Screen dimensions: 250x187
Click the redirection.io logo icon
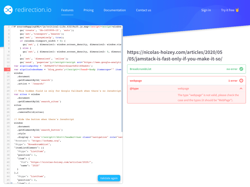click(x=8, y=10)
